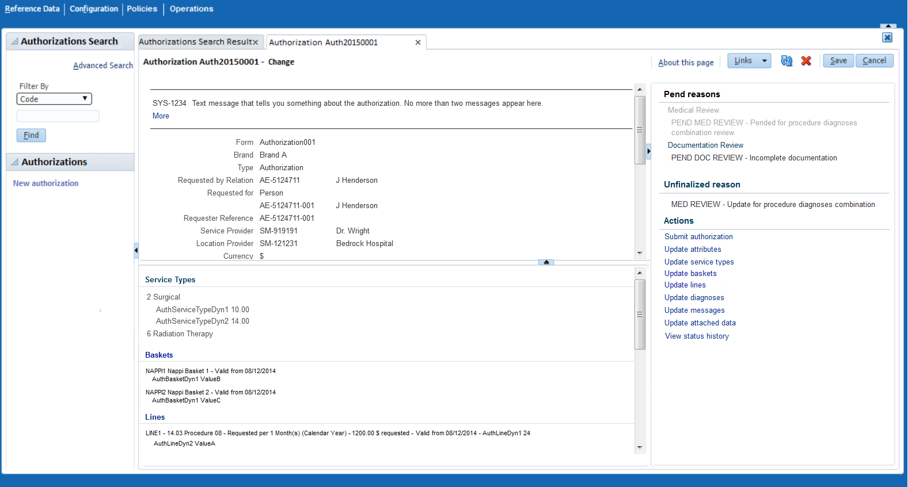Click the Update attached data action

click(700, 323)
